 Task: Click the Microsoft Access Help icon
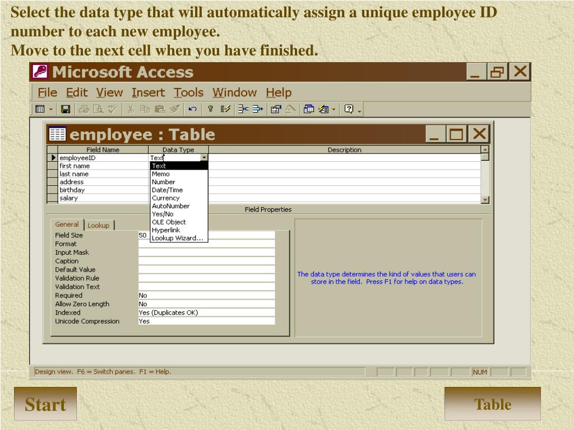349,109
